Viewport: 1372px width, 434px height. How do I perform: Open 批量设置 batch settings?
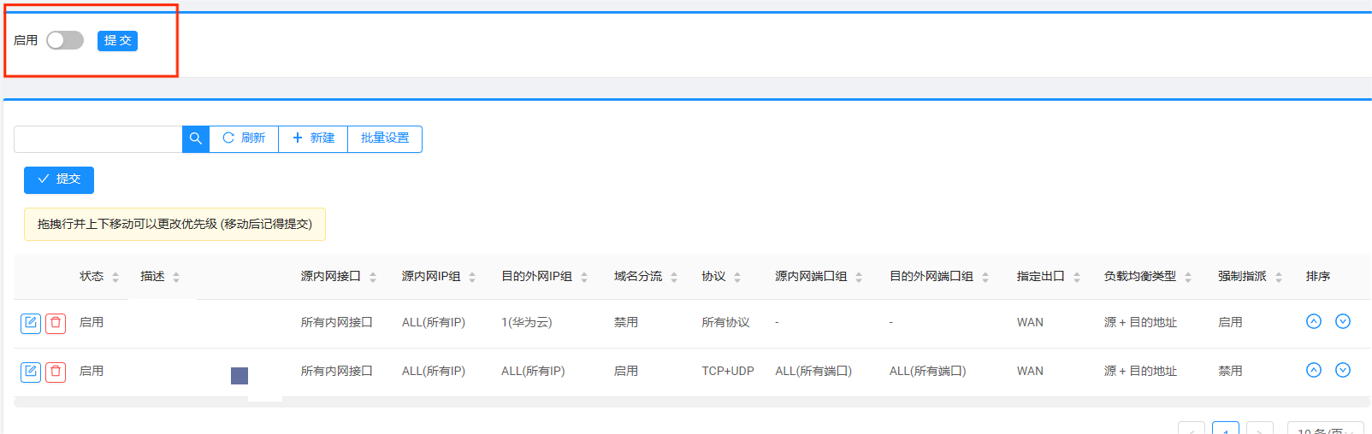click(x=385, y=138)
